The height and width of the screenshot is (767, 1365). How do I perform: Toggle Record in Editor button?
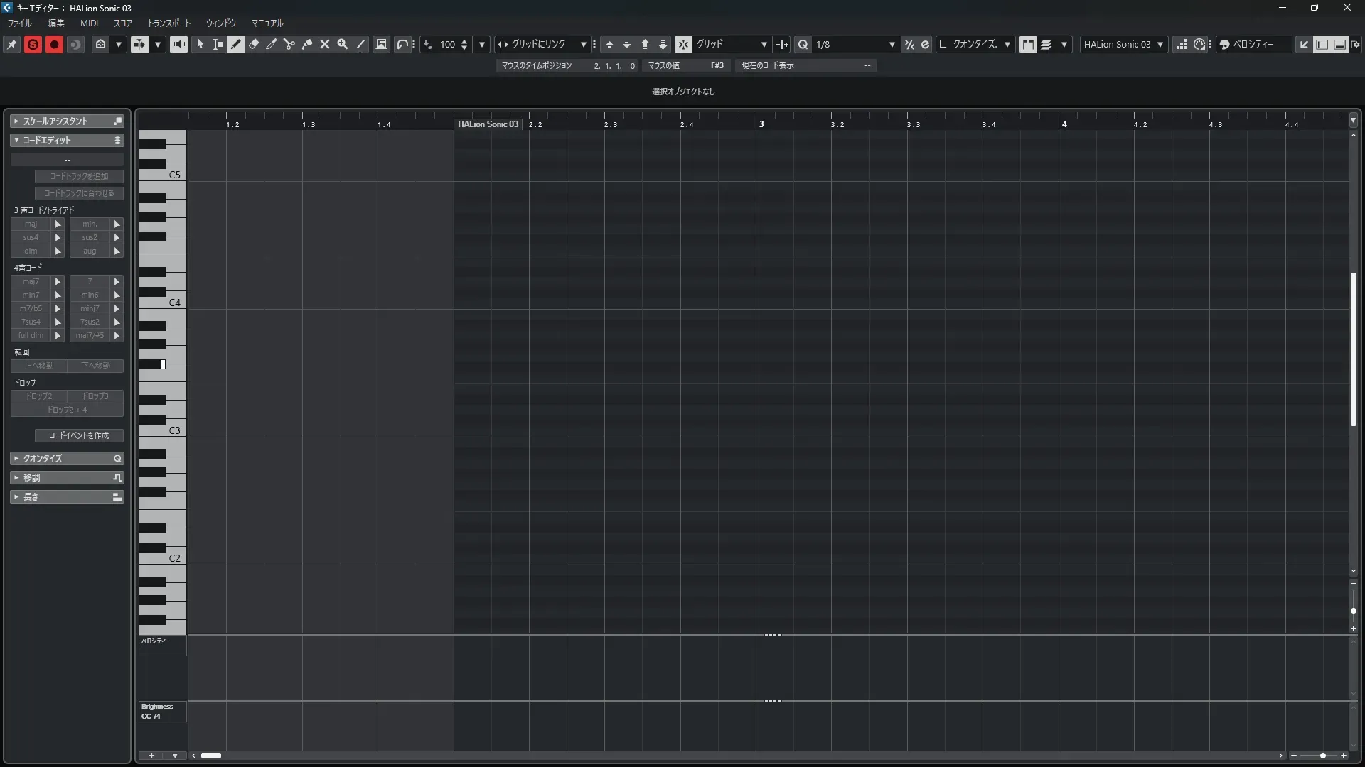(54, 44)
